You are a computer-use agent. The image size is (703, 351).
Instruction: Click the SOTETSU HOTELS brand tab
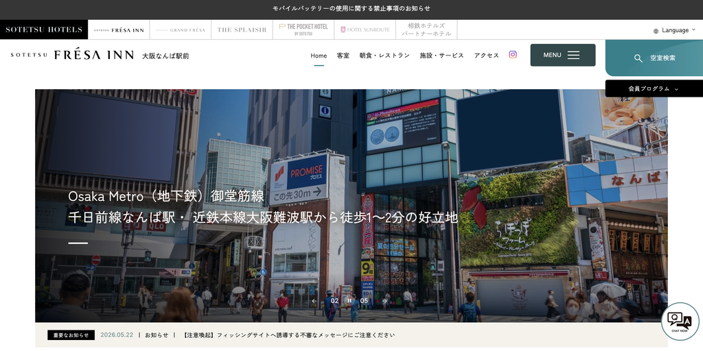pos(44,29)
